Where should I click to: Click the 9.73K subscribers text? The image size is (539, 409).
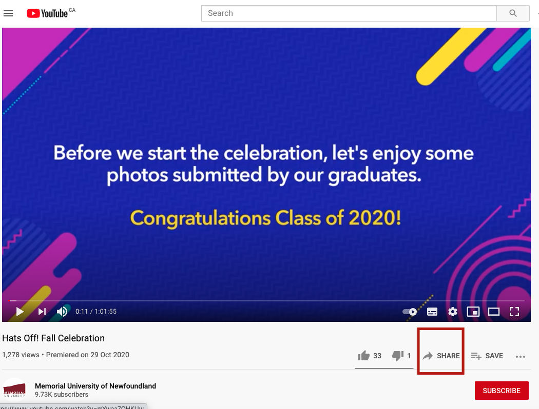62,395
